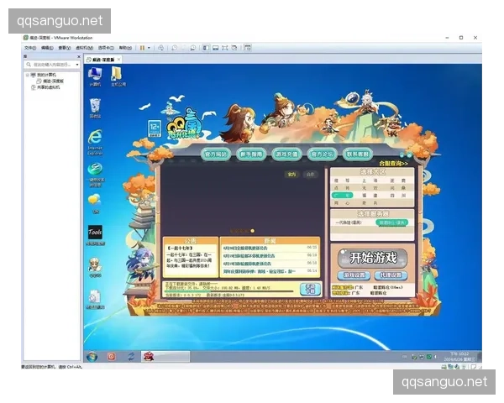This screenshot has width=504, height=403.
Task: Collapse the 我的计算机 tree node
Action: click(28, 75)
